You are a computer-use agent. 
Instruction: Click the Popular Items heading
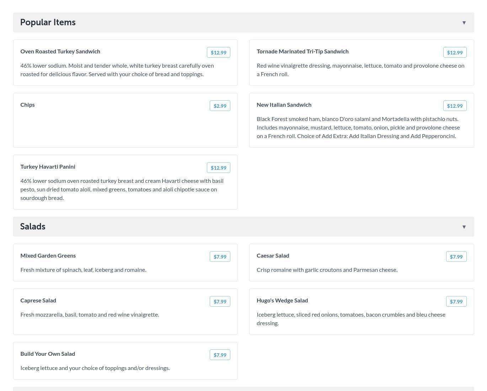[x=48, y=22]
